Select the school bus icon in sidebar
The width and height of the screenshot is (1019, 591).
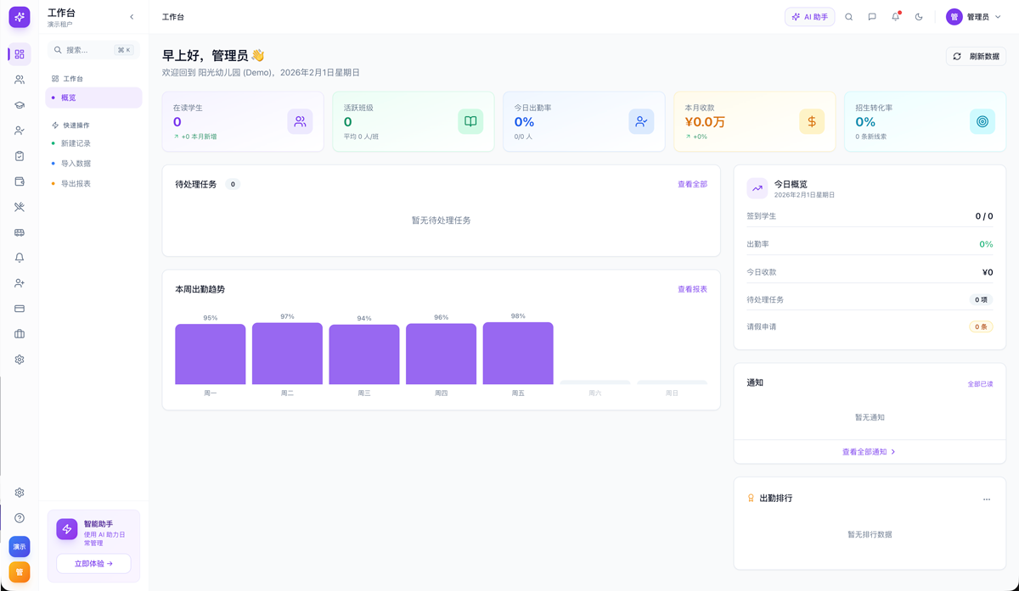pyautogui.click(x=19, y=231)
